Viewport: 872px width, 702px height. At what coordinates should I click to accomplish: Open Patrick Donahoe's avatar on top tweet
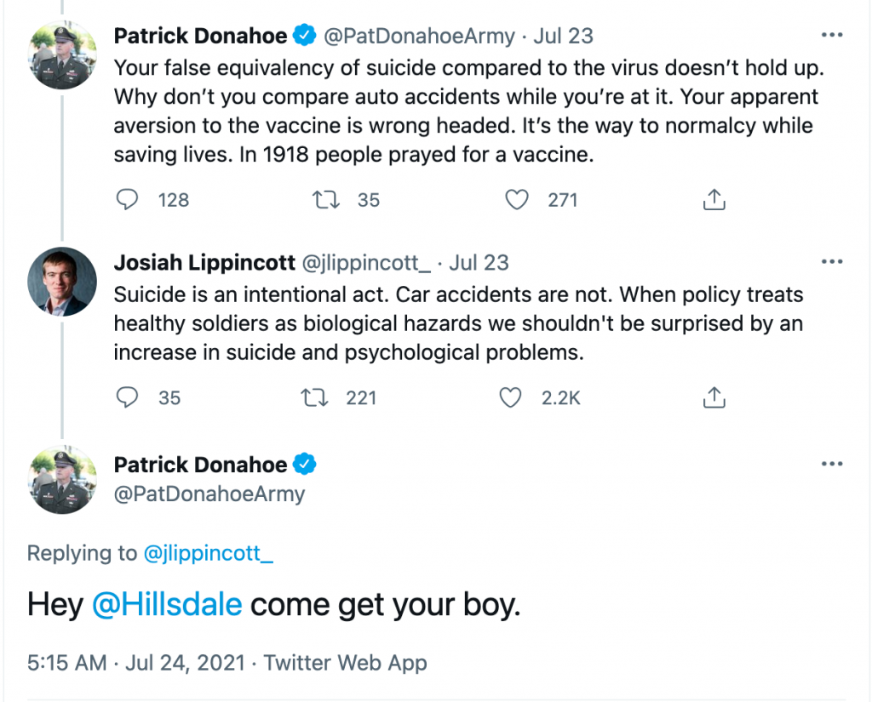click(x=62, y=55)
